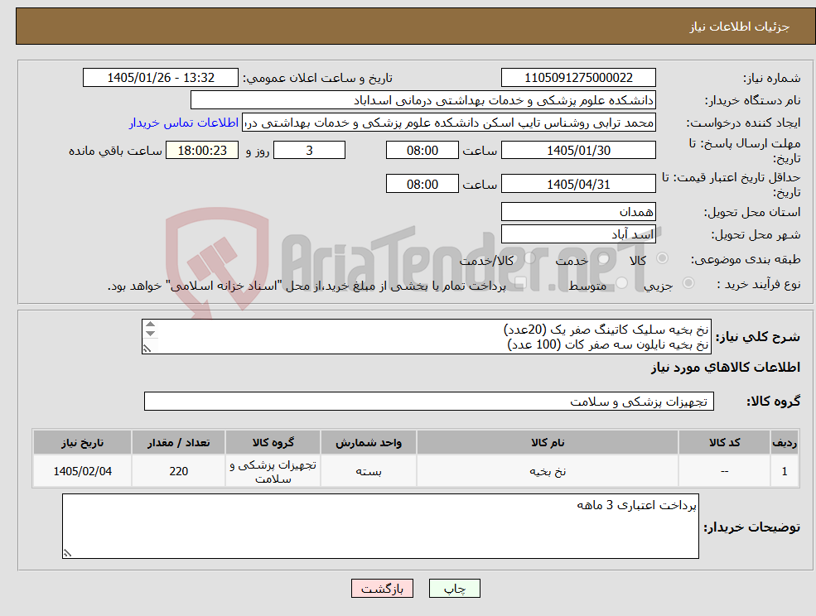Viewport: 816px width, 616px height.
Task: Select the متوسط purchase type radio
Action: tap(622, 283)
